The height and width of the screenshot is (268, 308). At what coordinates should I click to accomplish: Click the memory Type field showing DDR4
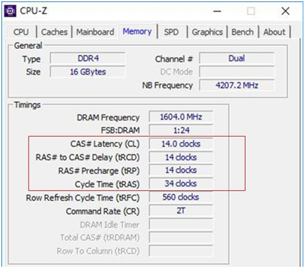coord(88,59)
